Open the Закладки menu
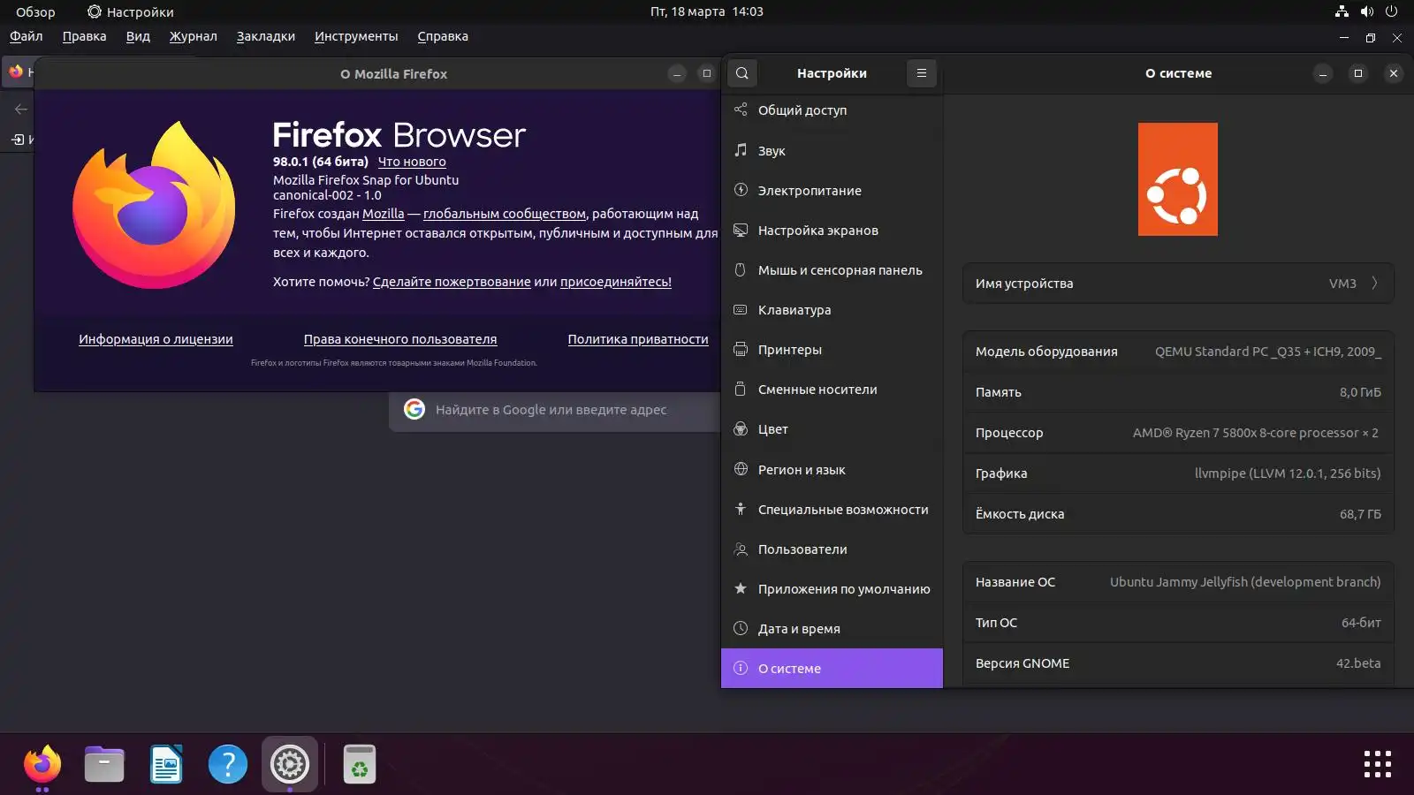The image size is (1414, 795). point(266,36)
